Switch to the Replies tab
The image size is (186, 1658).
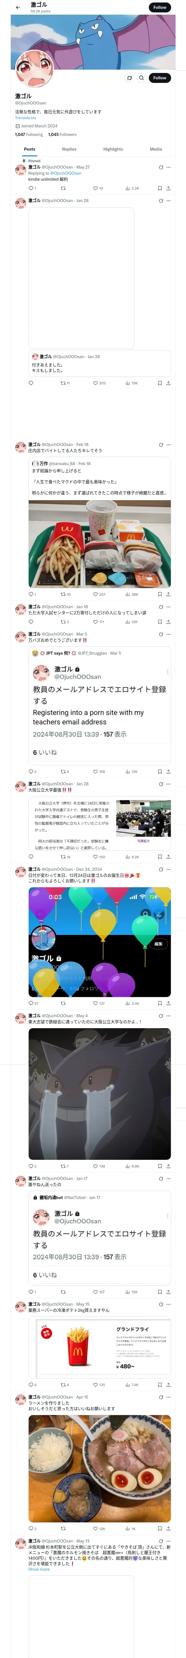coord(69,149)
